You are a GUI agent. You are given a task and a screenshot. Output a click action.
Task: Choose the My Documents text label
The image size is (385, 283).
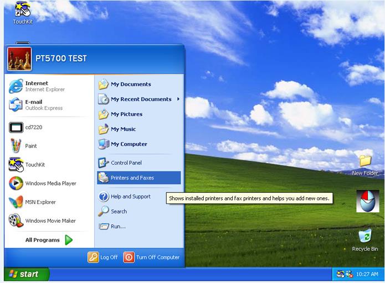131,84
